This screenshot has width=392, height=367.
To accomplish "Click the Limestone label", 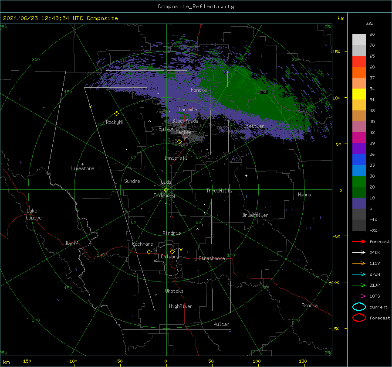I will coord(82,168).
